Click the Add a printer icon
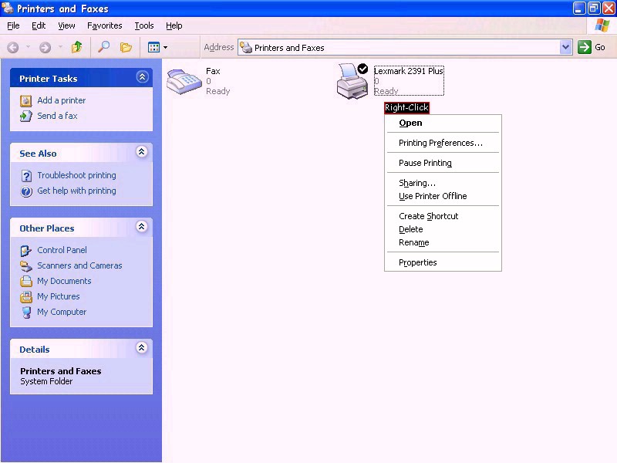The height and width of the screenshot is (463, 617). pos(26,101)
